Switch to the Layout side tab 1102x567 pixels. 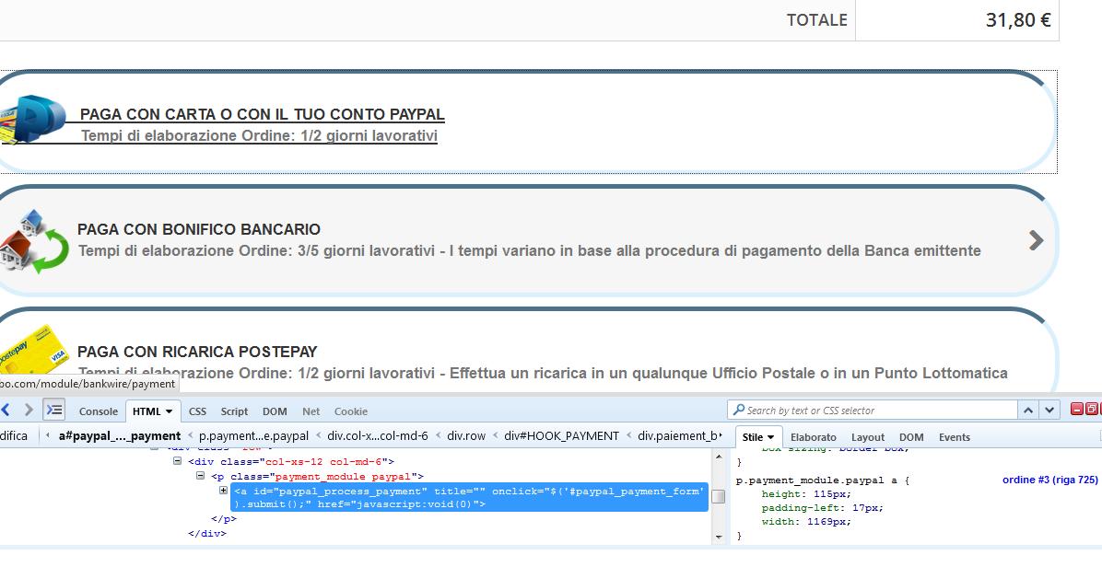pos(868,437)
